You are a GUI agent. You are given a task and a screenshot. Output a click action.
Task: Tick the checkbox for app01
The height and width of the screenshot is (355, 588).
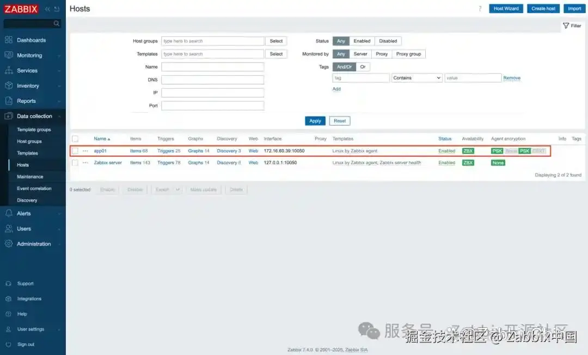coord(75,151)
